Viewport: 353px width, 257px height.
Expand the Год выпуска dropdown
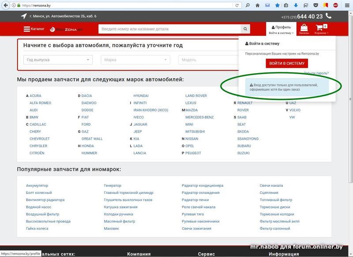pos(58,60)
